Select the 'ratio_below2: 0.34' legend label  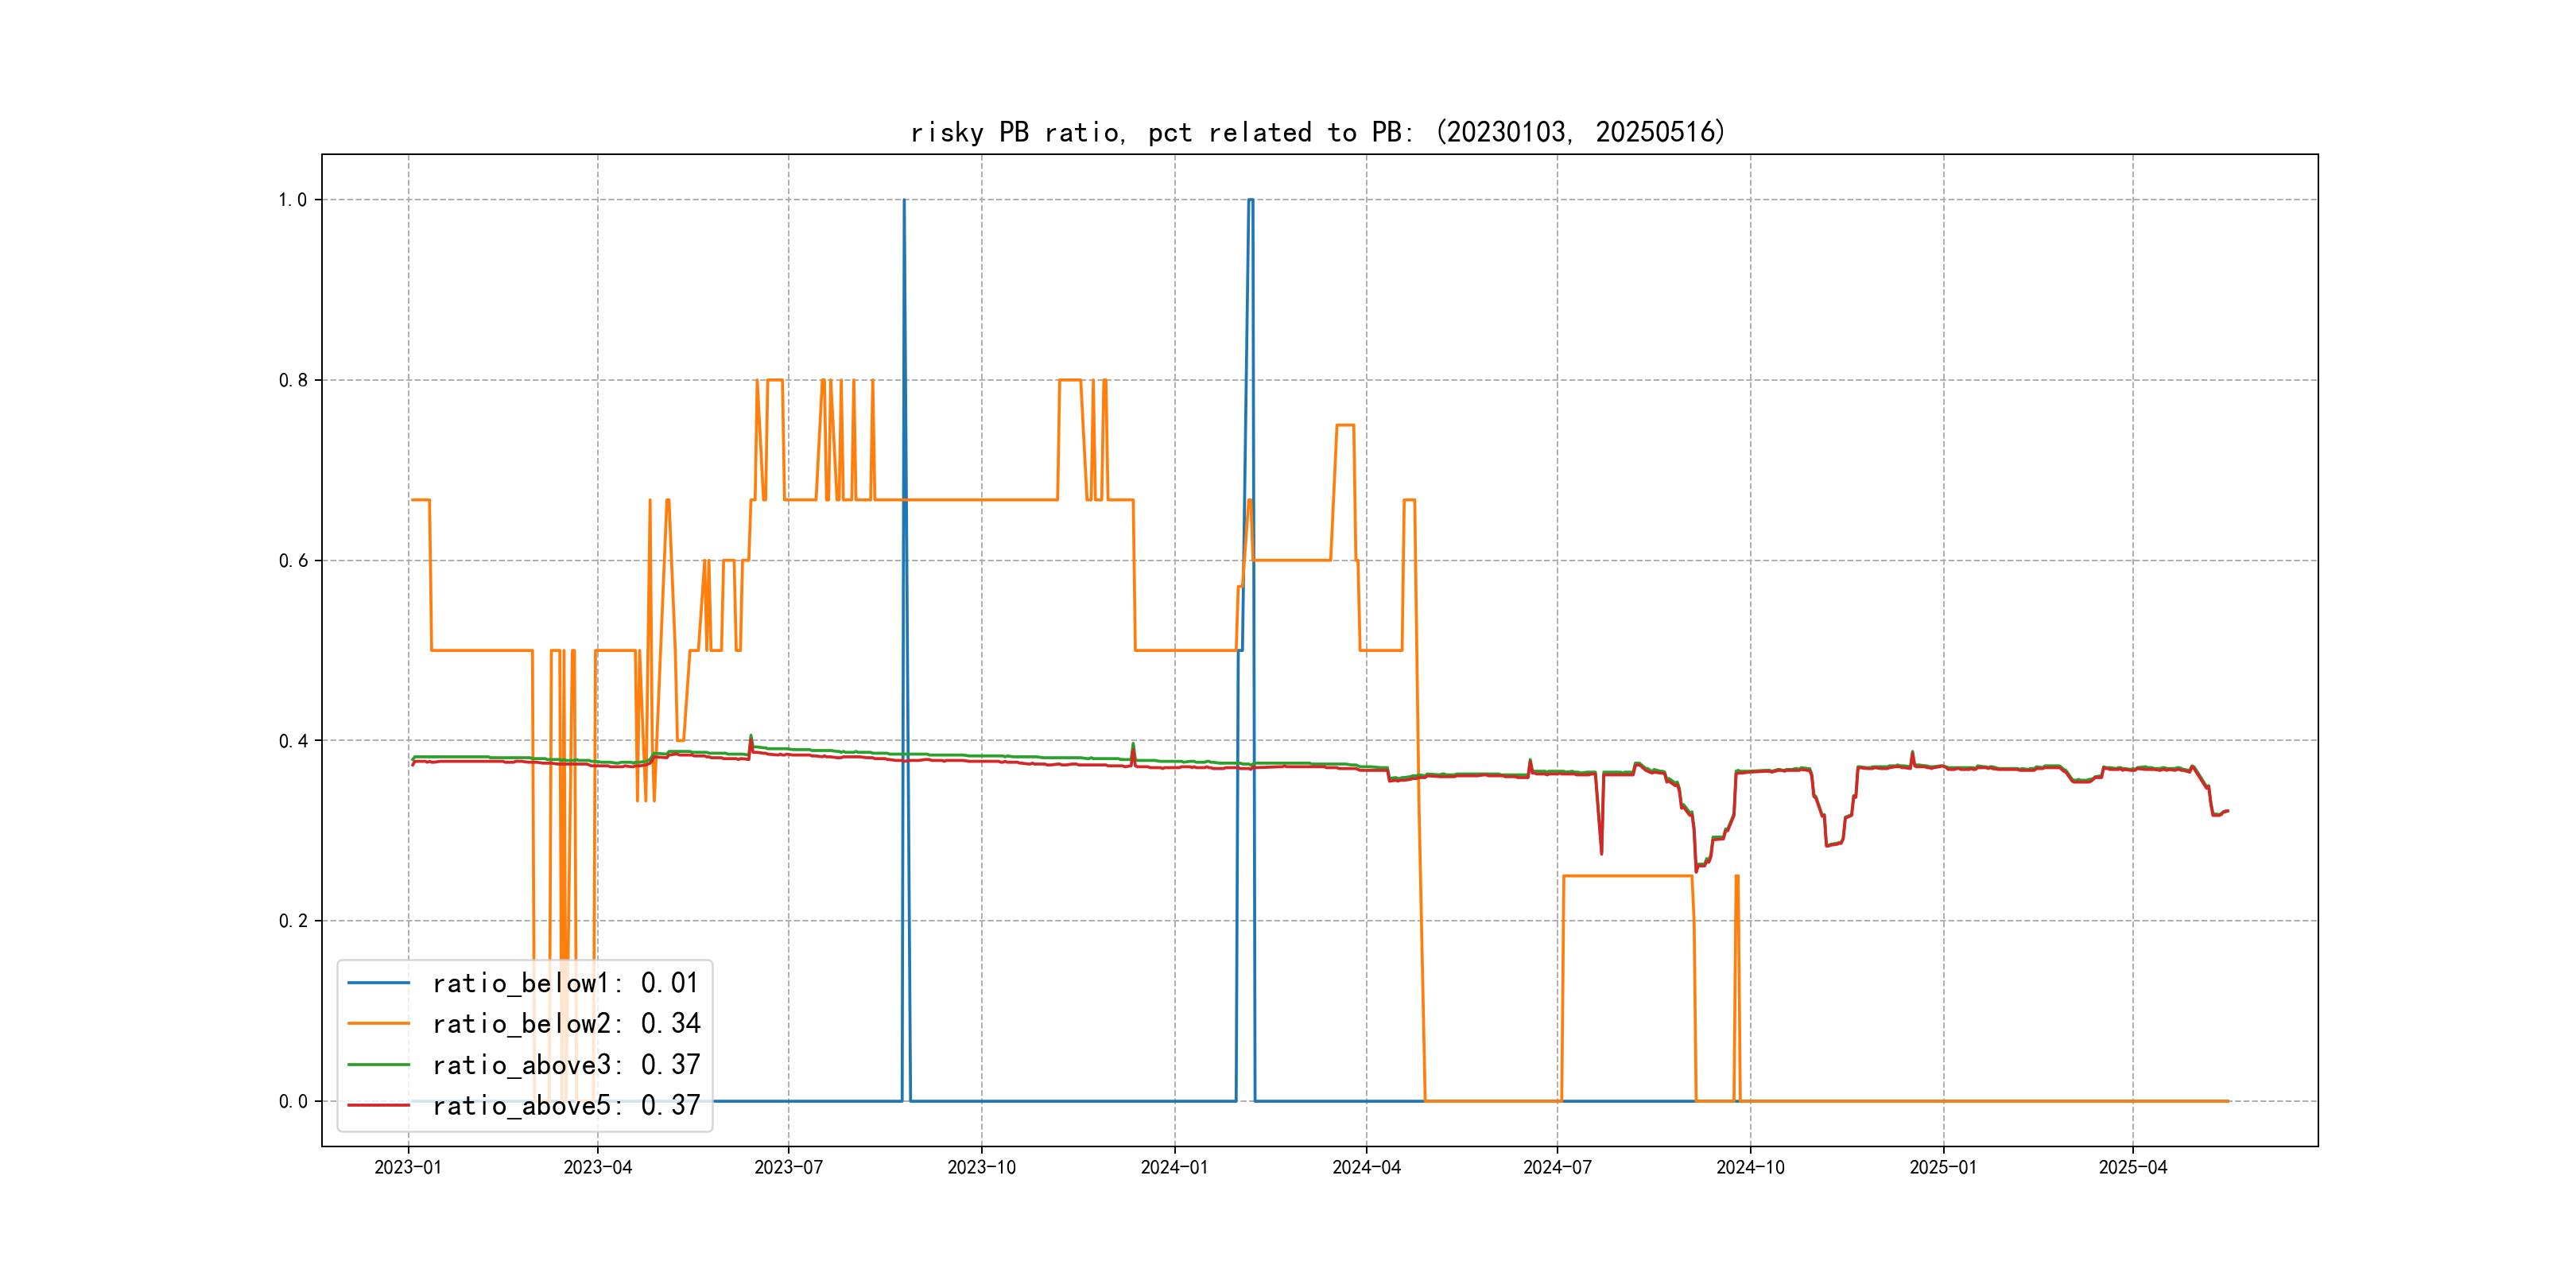point(565,1024)
